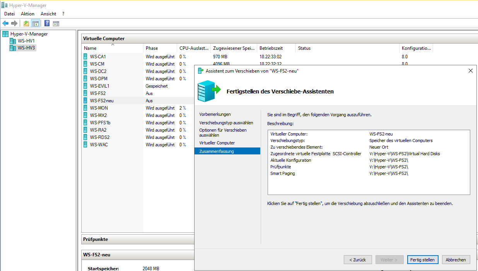Click the '18.22:33:02' uptime value
Image resolution: width=478 pixels, height=271 pixels.
[270, 57]
